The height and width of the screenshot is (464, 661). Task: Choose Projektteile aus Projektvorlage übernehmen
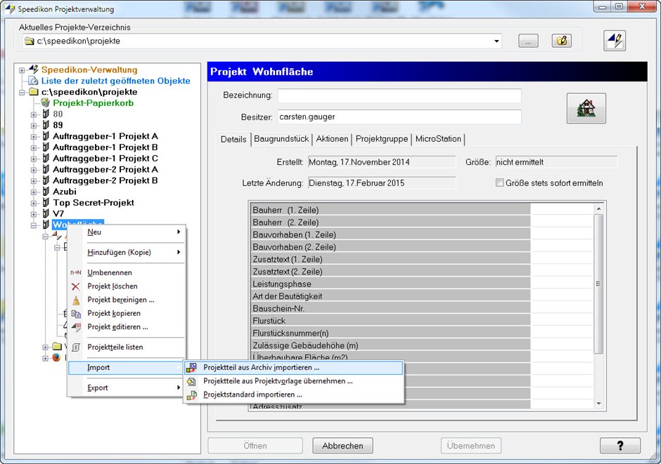tap(293, 381)
